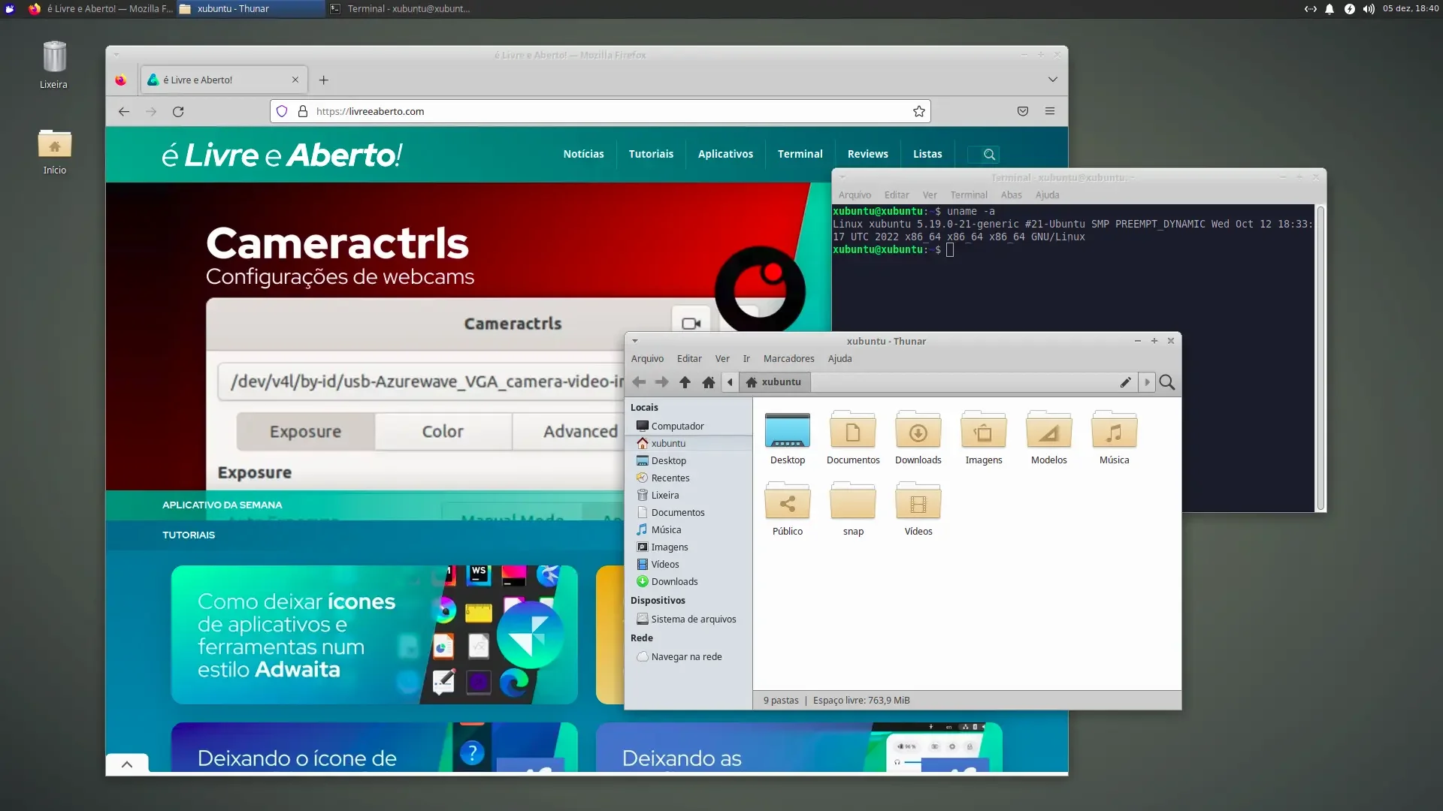Open Tutoriais link on website
1443x811 pixels.
[651, 154]
